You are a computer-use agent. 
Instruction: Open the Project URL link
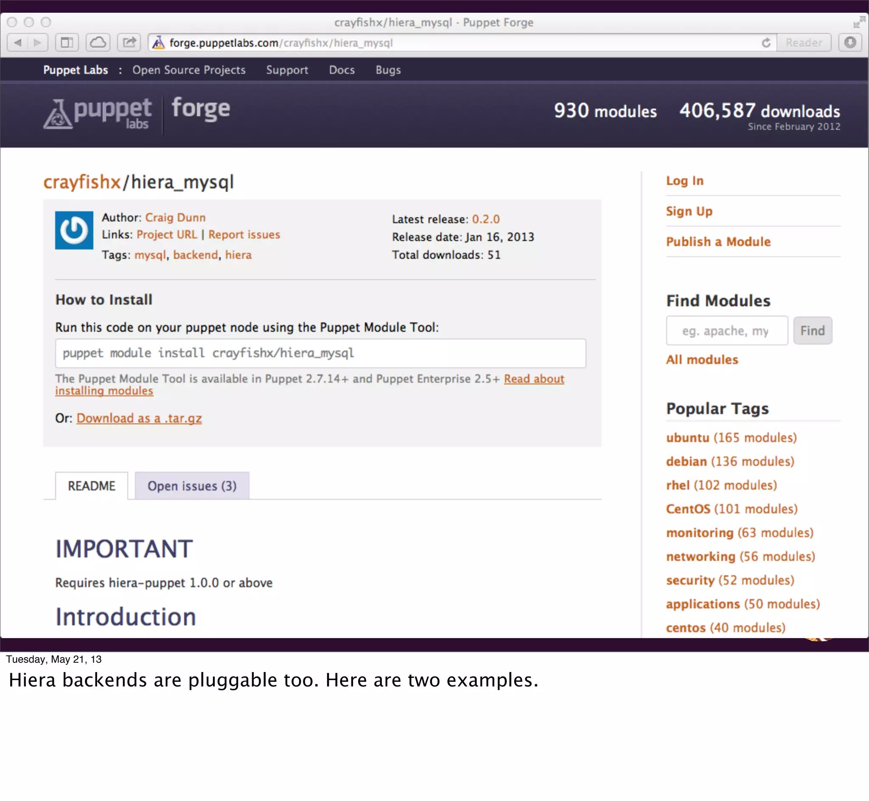point(167,235)
